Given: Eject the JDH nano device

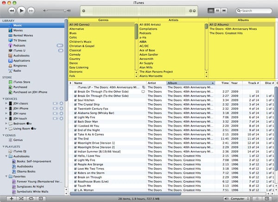Looking at the screenshot, I should tap(61, 114).
